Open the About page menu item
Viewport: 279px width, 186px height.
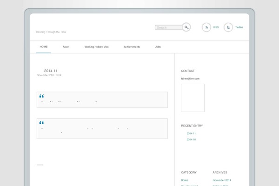66,47
